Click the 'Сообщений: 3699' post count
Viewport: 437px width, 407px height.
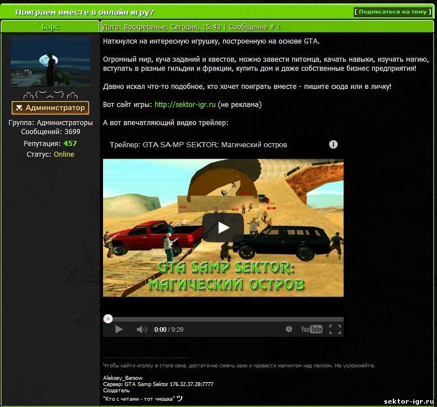50,131
